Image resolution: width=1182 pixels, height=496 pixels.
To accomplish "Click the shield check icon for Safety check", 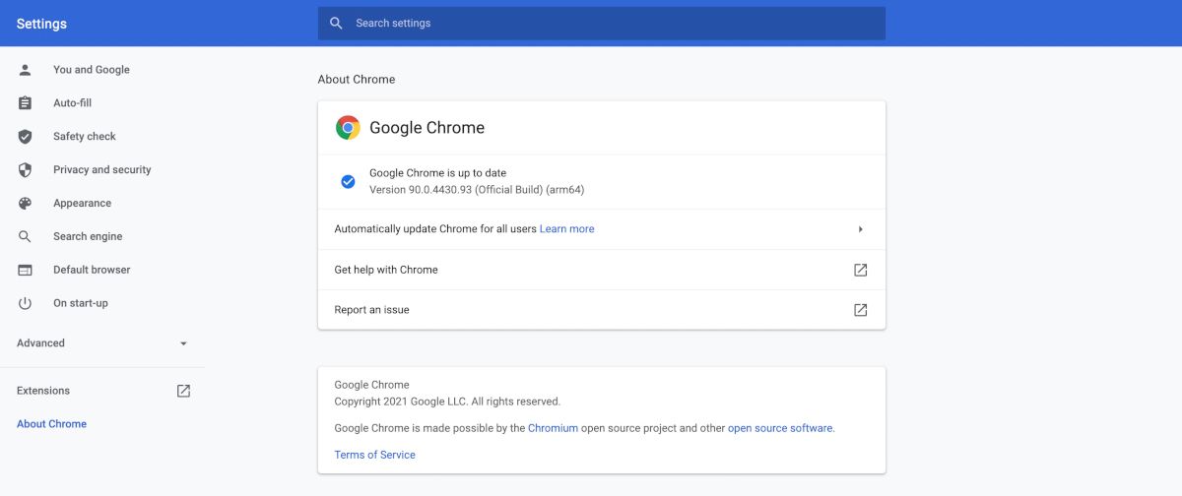I will pyautogui.click(x=26, y=137).
